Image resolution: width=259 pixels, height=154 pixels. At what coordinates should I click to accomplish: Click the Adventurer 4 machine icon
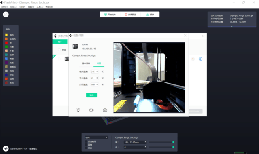(6, 148)
